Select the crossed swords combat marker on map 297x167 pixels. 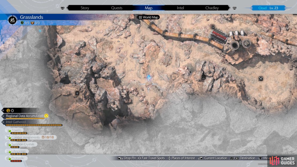261,79
